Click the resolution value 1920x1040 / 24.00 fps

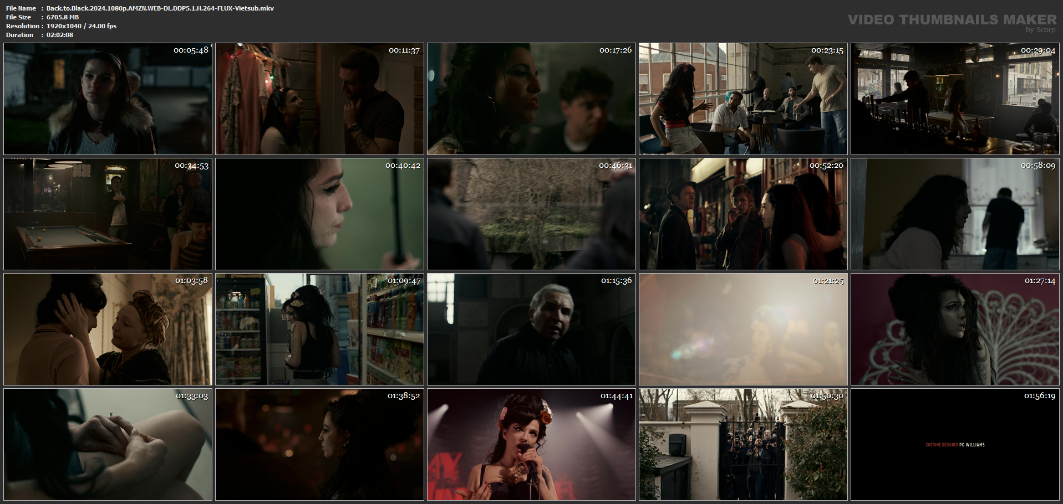point(82,26)
